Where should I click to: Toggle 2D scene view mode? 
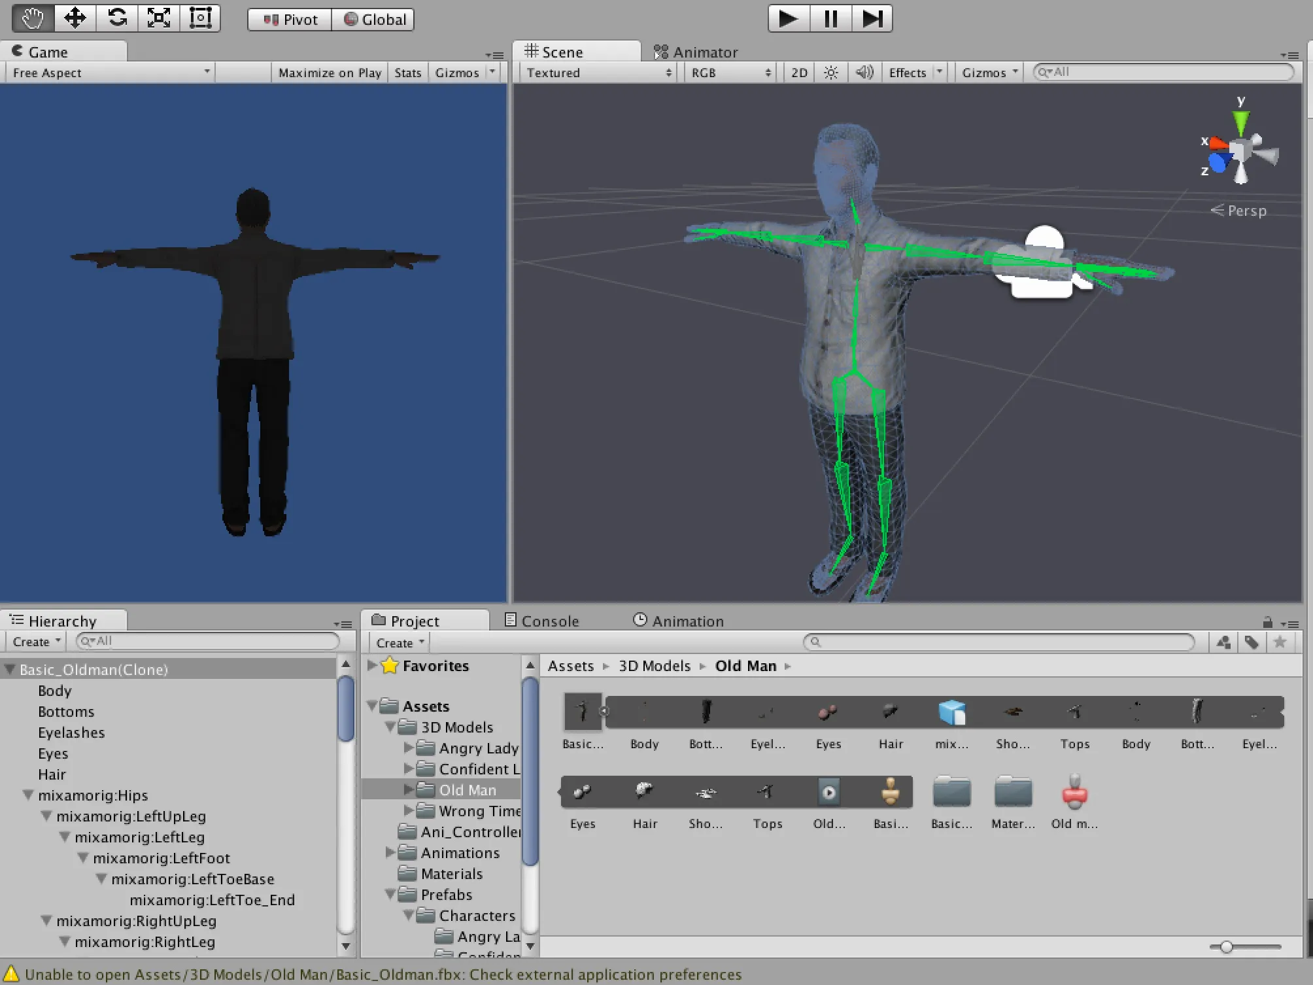799,73
